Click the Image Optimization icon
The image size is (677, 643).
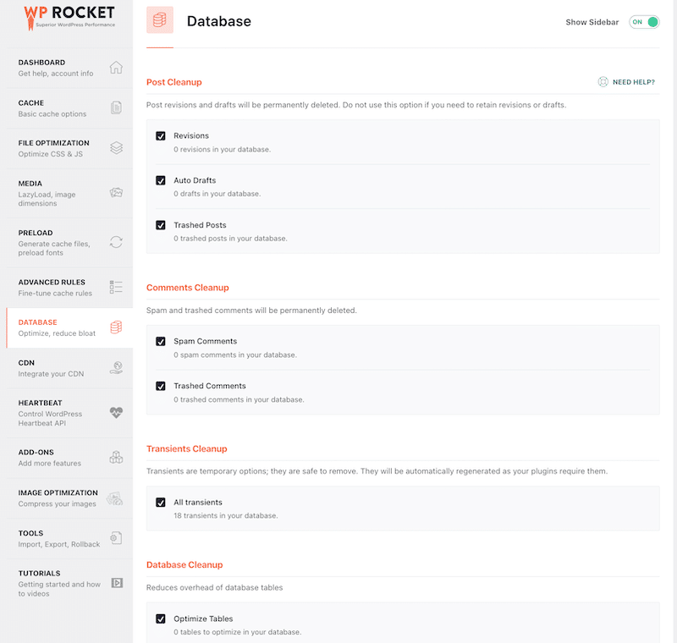coord(115,498)
